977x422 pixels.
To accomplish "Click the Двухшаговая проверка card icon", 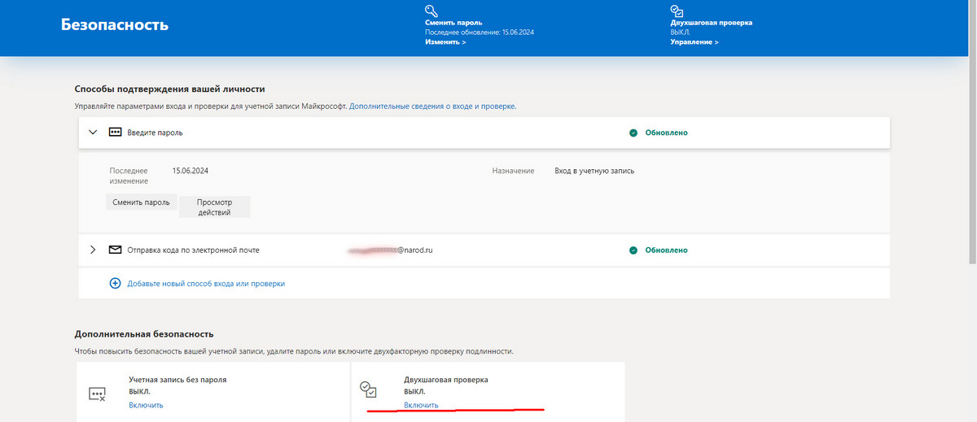I will click(x=368, y=389).
